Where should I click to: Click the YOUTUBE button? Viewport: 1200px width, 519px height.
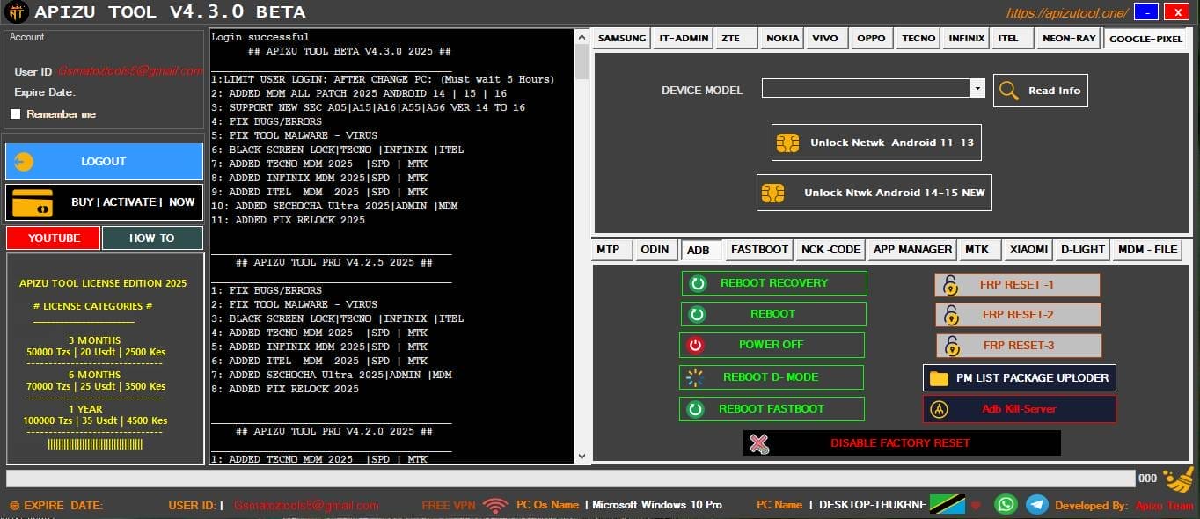point(53,238)
